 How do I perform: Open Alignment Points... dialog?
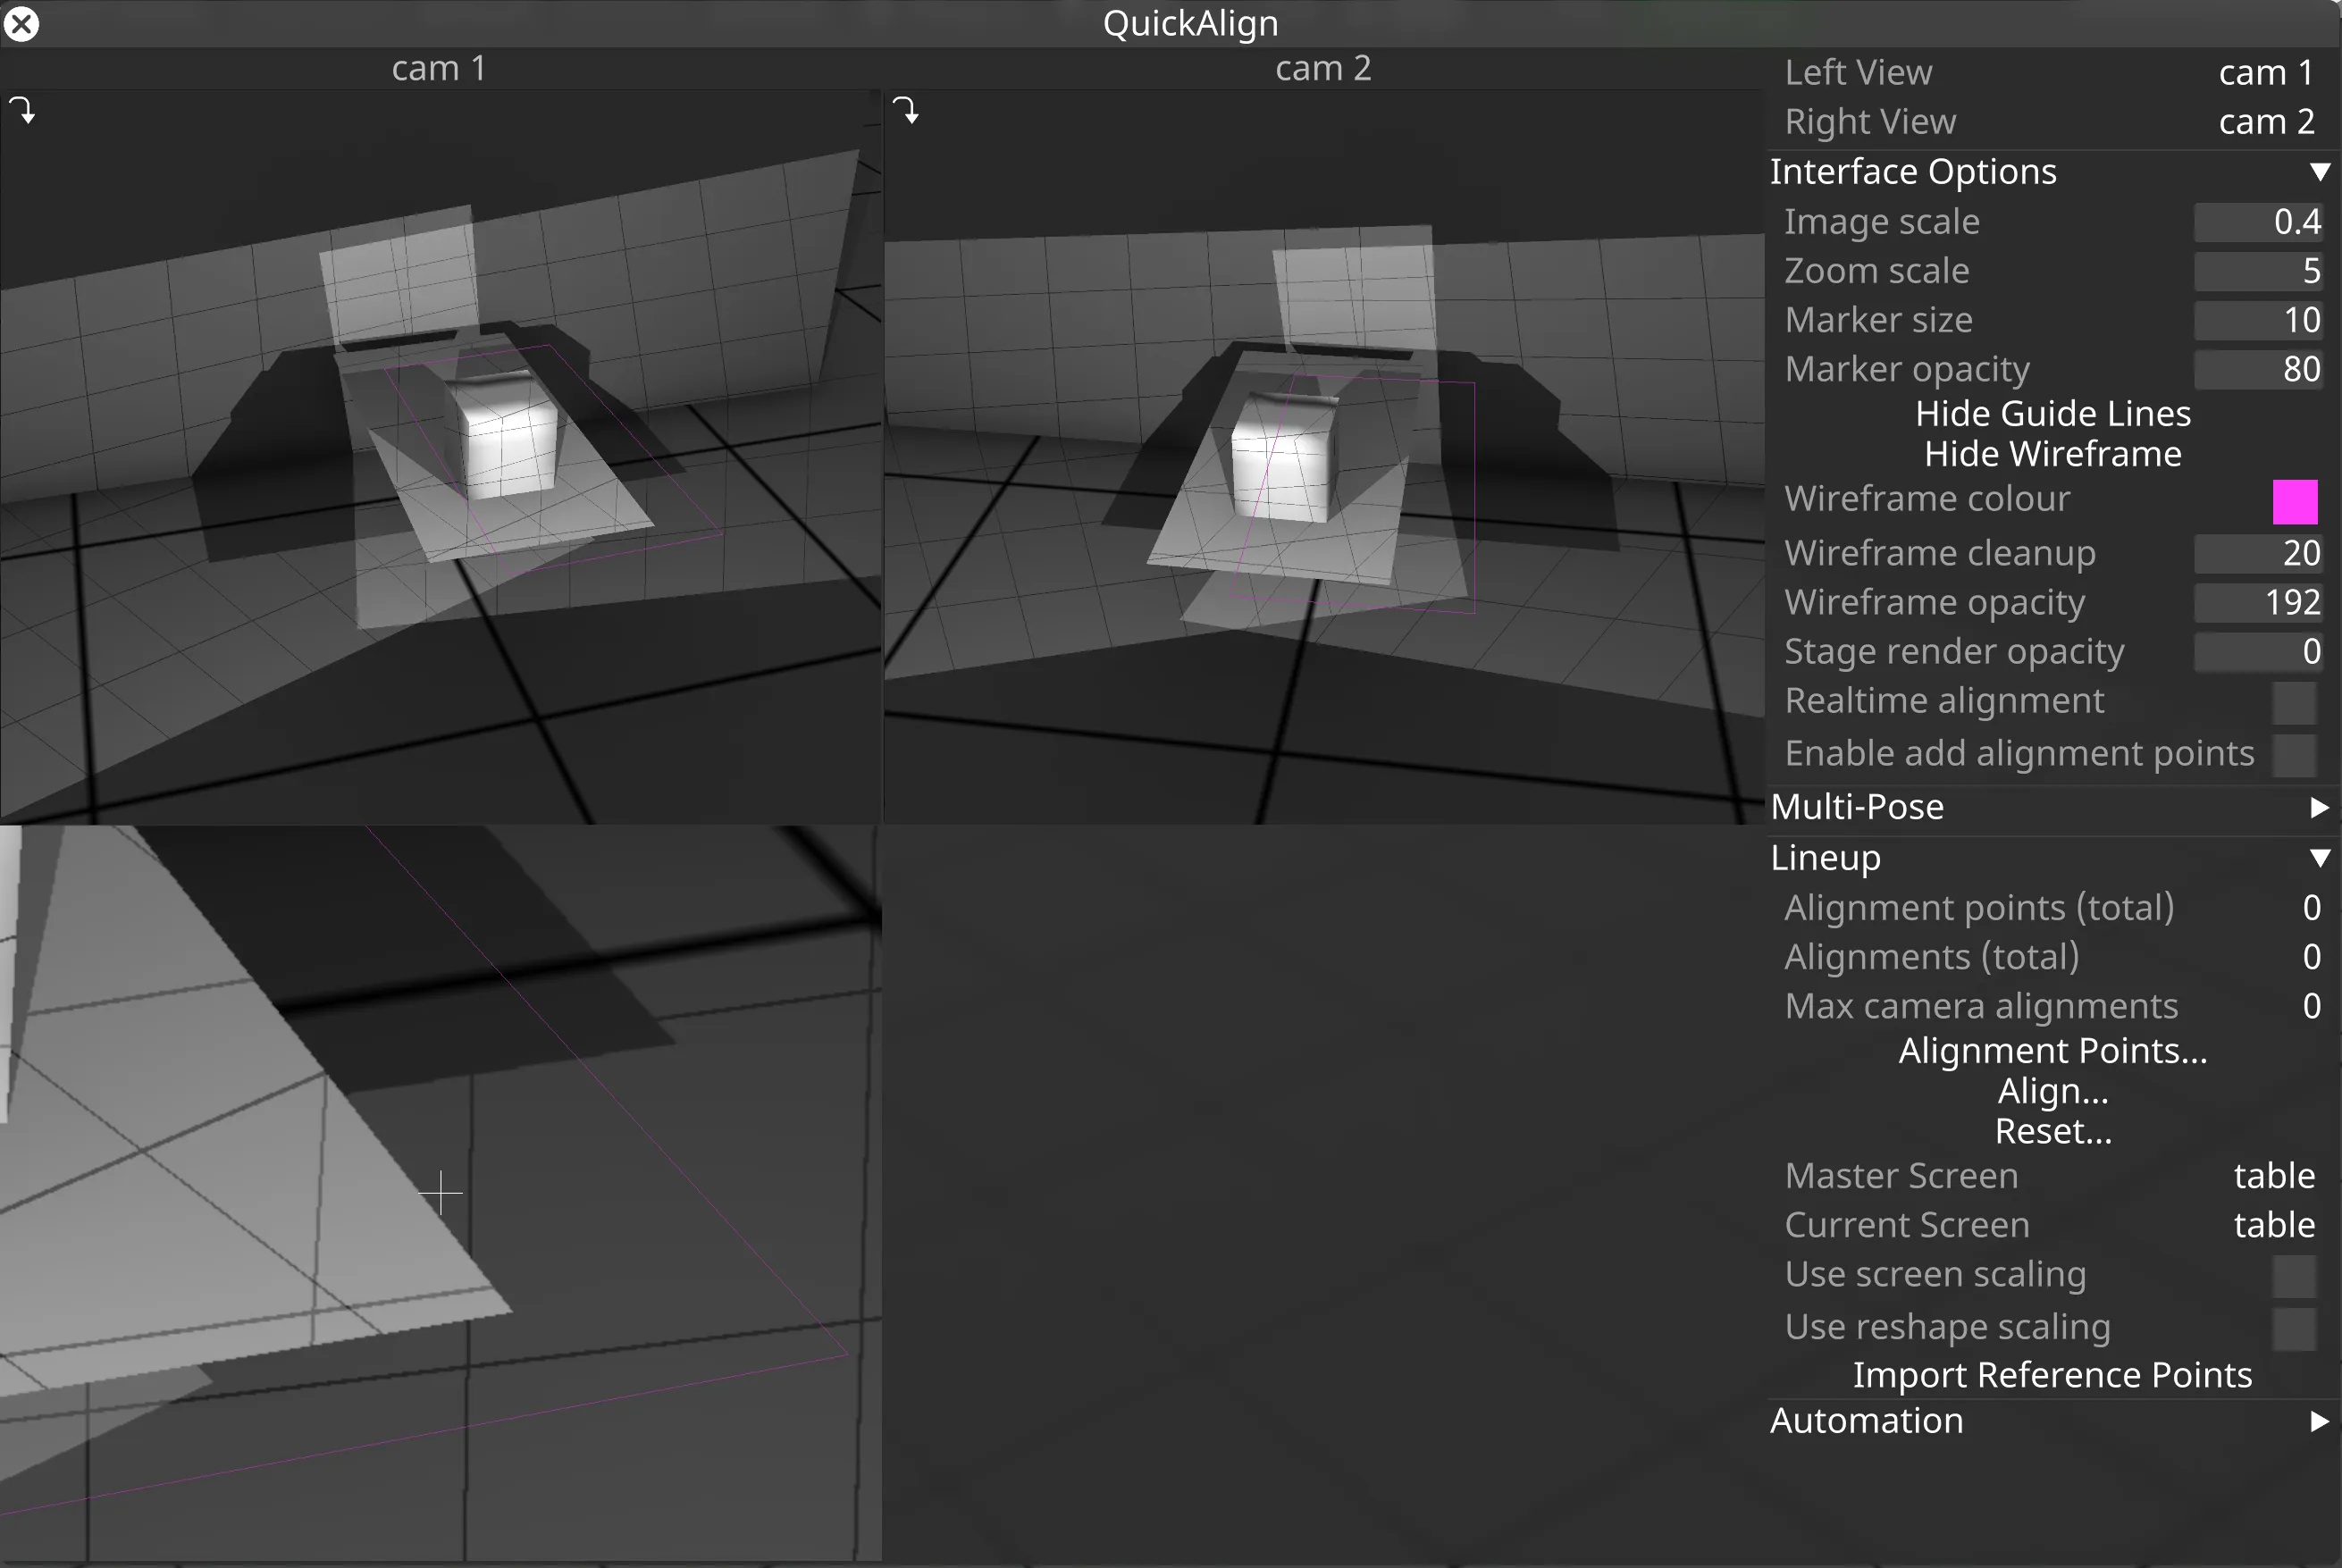click(2052, 1051)
